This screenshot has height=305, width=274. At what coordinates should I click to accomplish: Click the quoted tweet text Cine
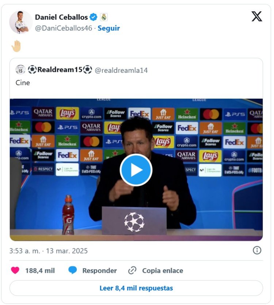coord(23,83)
